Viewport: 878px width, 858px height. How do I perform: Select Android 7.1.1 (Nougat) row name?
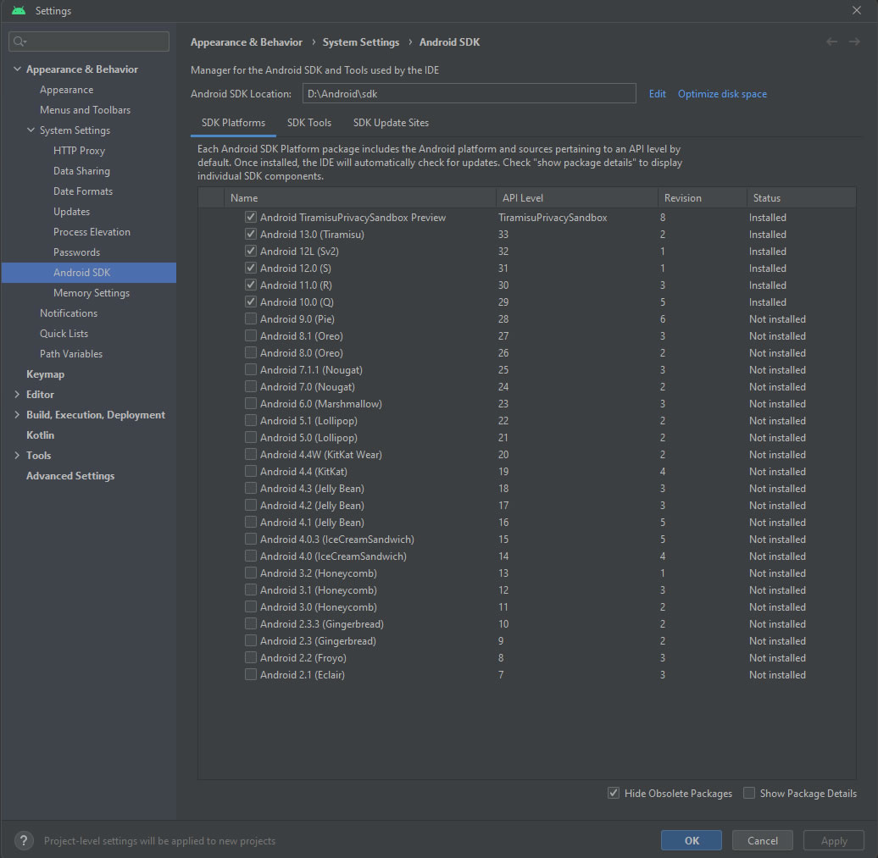[311, 370]
